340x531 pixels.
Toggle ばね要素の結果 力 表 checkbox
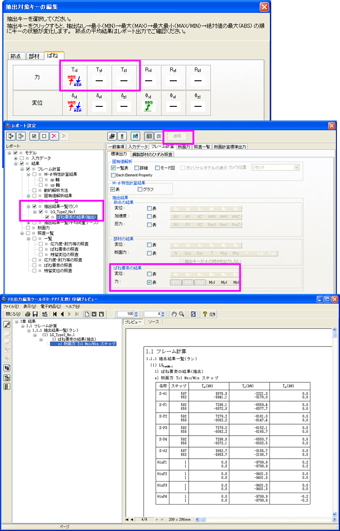coord(149,282)
